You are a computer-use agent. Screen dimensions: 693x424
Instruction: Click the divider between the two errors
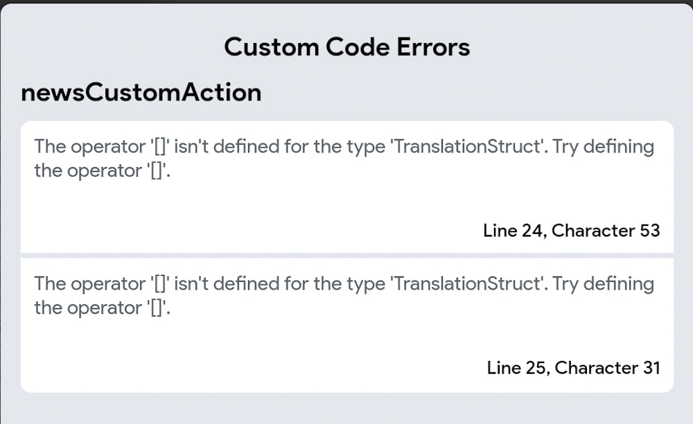click(346, 256)
